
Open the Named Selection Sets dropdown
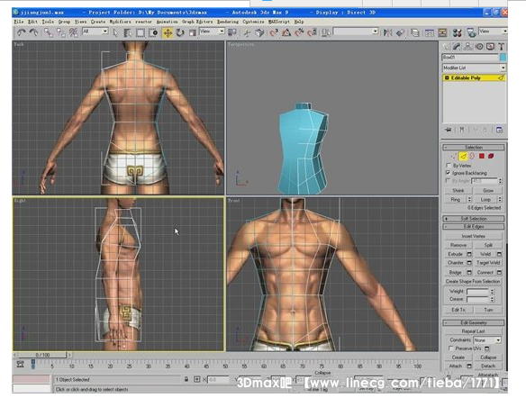356,32
